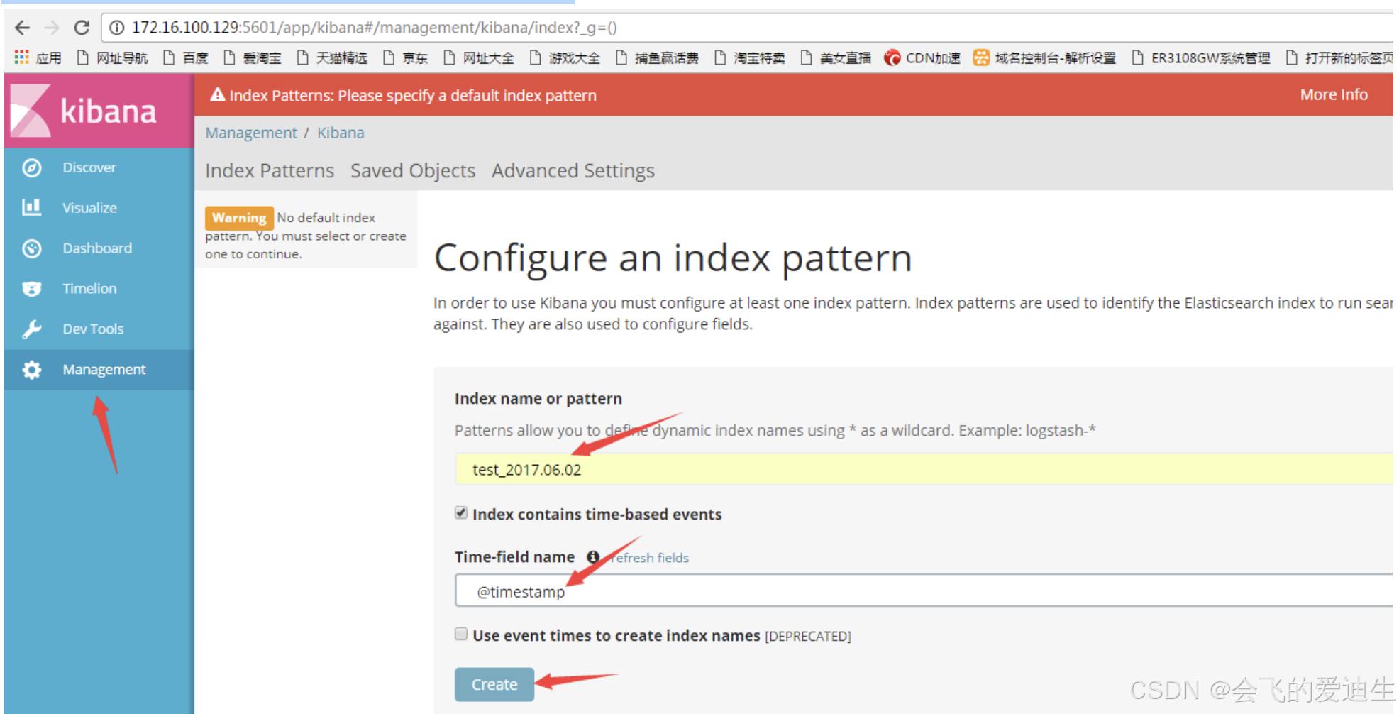Open the Visualize bar chart icon
1399x714 pixels.
[32, 207]
